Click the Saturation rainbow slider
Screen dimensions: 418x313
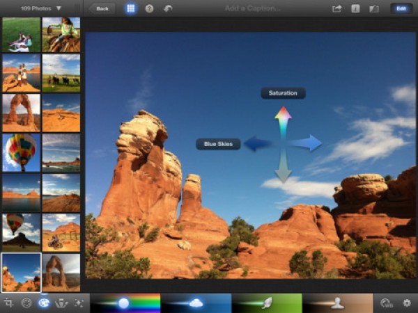click(x=125, y=303)
